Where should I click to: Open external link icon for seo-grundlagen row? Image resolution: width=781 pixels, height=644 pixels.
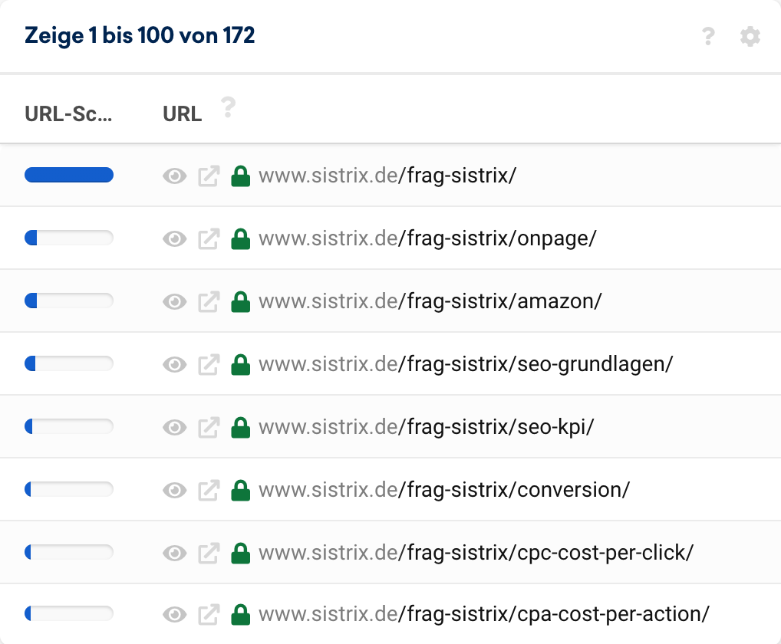209,364
